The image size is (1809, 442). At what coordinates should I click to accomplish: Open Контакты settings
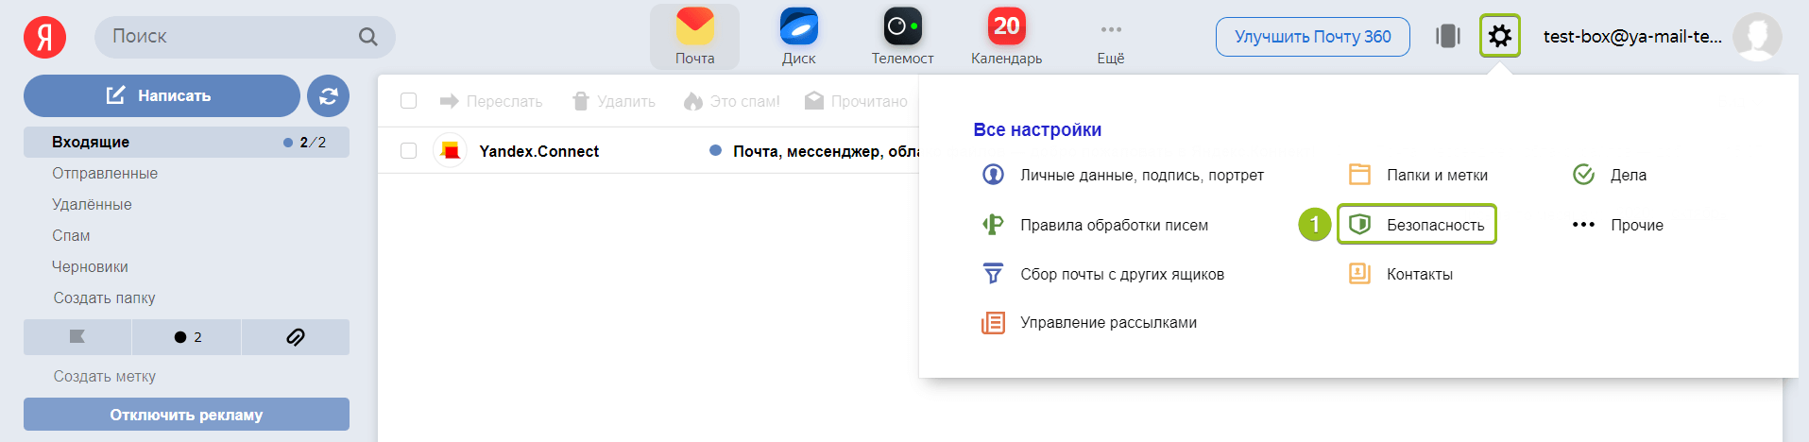click(1401, 274)
